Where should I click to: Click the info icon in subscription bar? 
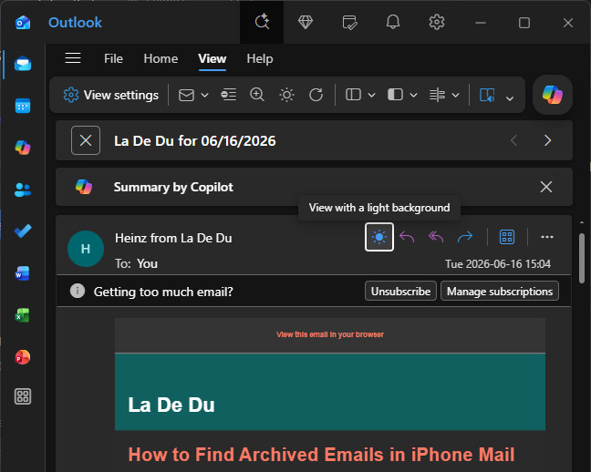point(78,292)
